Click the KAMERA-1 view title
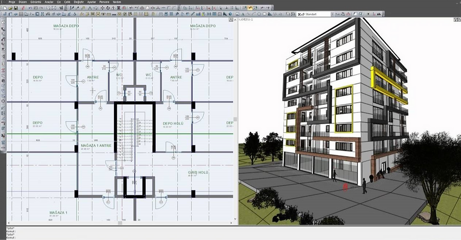461x240 pixels. tap(246, 20)
